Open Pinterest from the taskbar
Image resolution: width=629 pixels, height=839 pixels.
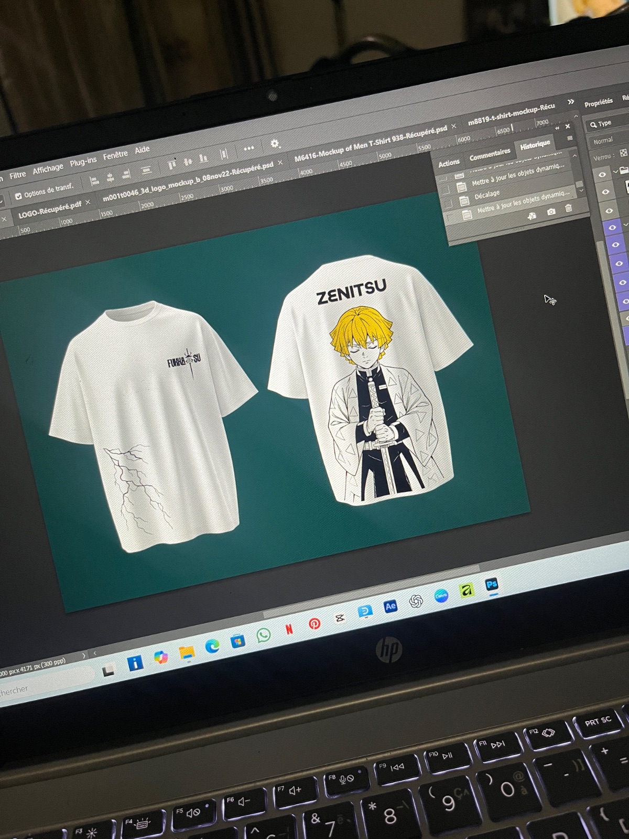[314, 623]
